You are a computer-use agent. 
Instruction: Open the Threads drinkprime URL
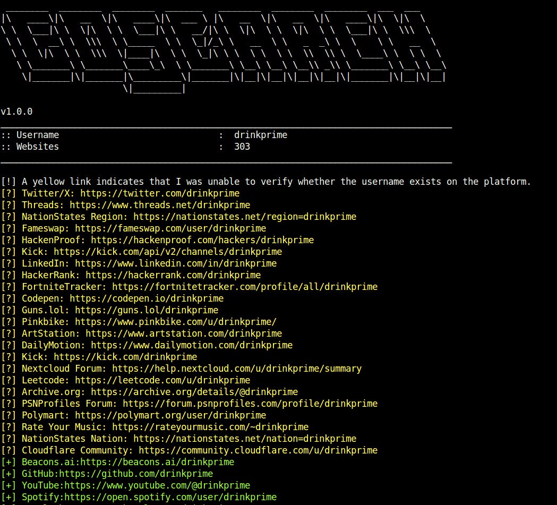pos(160,206)
